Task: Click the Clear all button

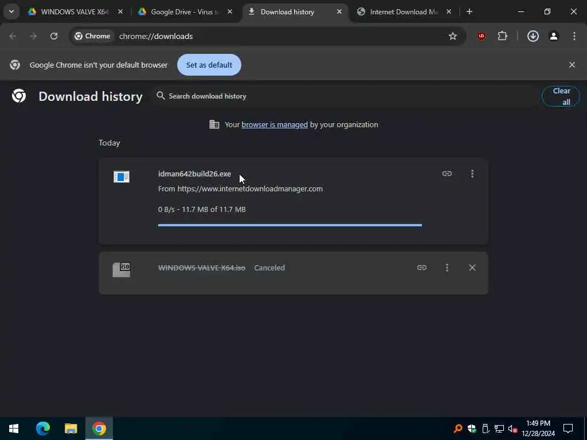Action: point(561,96)
